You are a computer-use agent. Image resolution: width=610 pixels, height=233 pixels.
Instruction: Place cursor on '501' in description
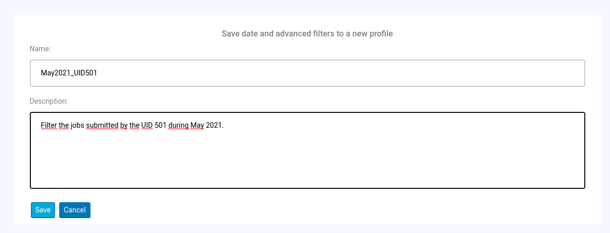(160, 125)
